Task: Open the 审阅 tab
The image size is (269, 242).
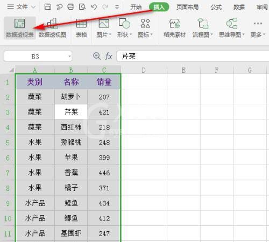Action: 262,7
